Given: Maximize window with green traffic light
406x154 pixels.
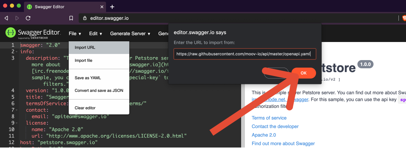Looking at the screenshot, I should click(19, 6).
